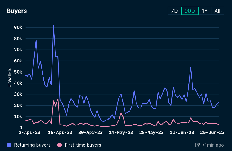Click the 90k y-axis label
This screenshot has height=151, width=232.
point(18,28)
